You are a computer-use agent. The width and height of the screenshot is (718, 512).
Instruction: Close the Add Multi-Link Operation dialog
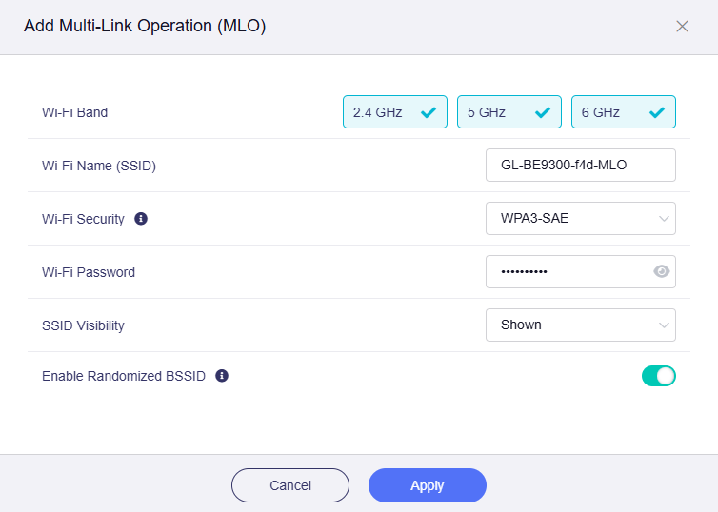click(x=682, y=27)
